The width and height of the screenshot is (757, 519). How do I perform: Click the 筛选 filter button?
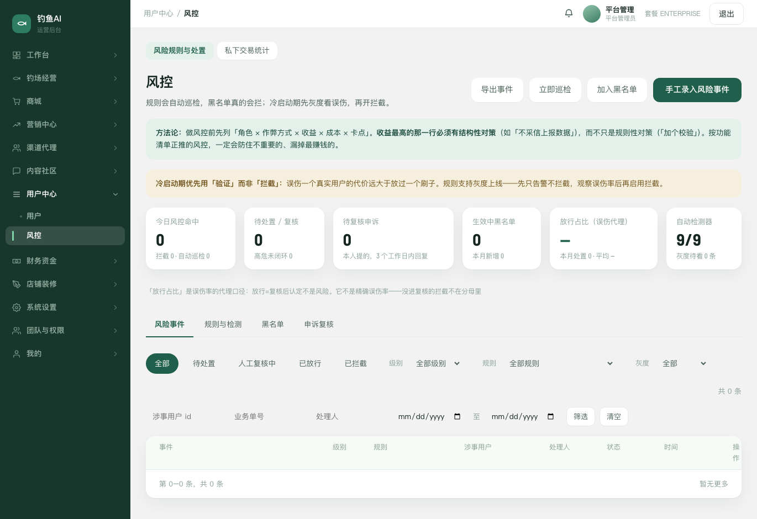pos(581,416)
